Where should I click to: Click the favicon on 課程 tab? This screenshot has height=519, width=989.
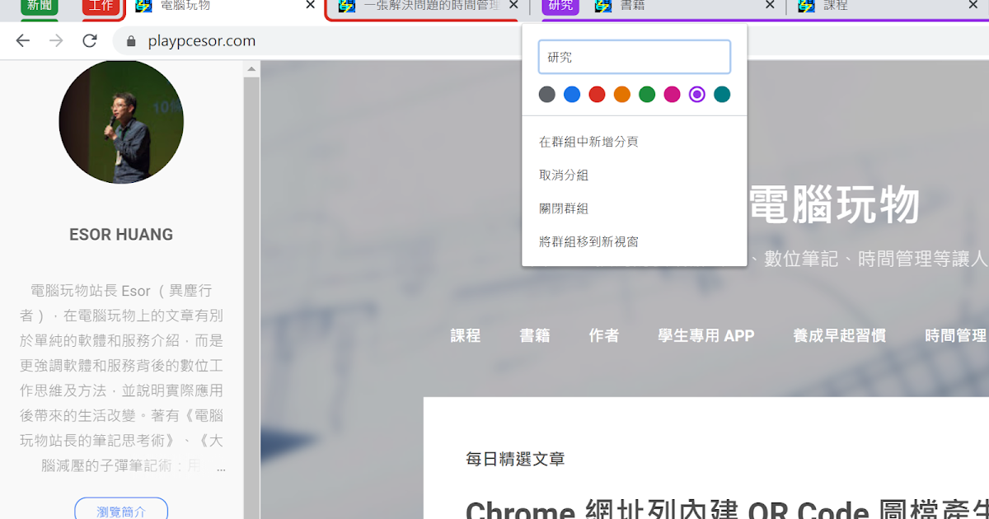(x=806, y=5)
